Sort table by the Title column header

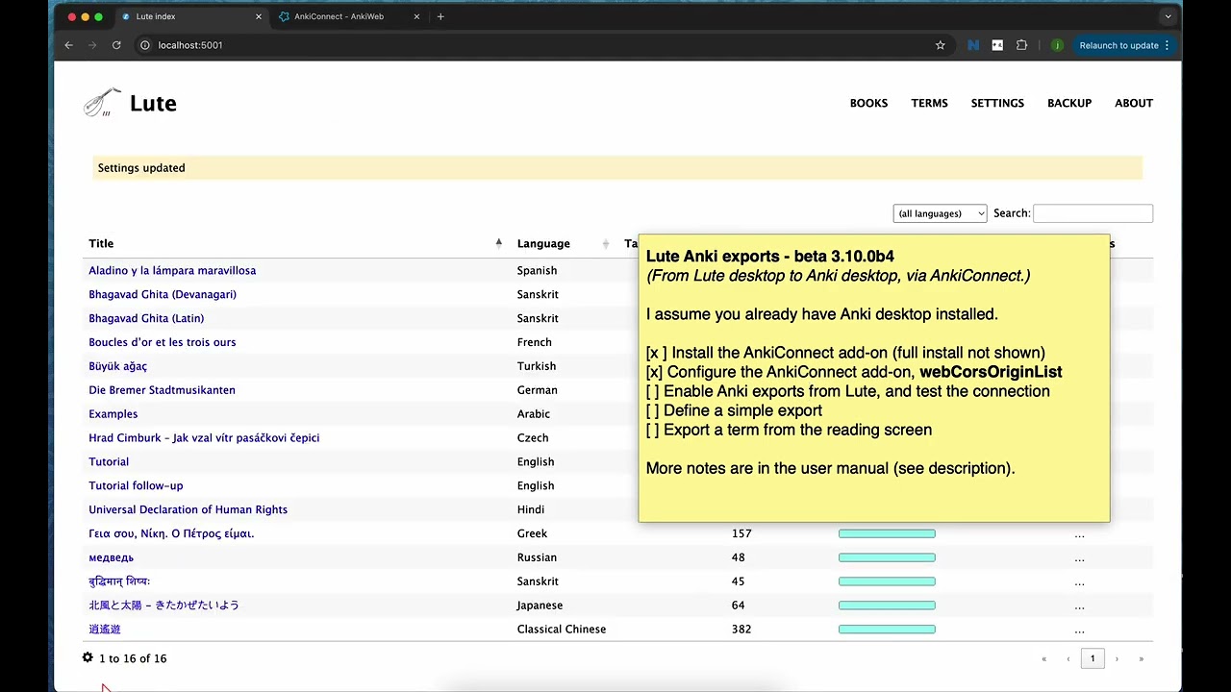[295, 243]
